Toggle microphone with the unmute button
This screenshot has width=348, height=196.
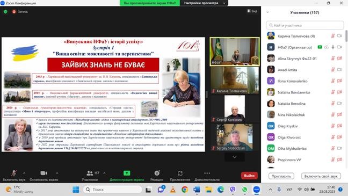(x=14, y=173)
